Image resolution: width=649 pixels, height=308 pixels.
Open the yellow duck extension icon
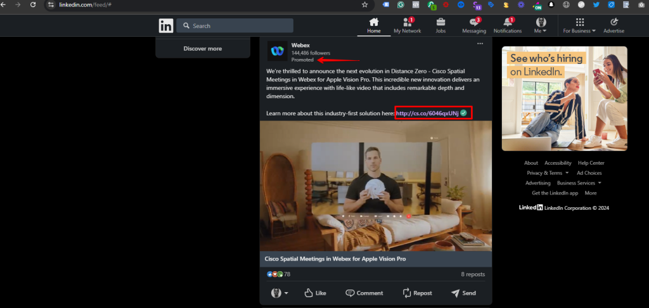click(x=506, y=4)
